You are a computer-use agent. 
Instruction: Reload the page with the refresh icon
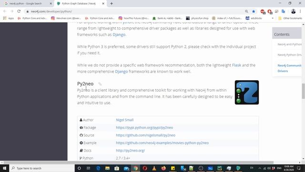point(19,11)
